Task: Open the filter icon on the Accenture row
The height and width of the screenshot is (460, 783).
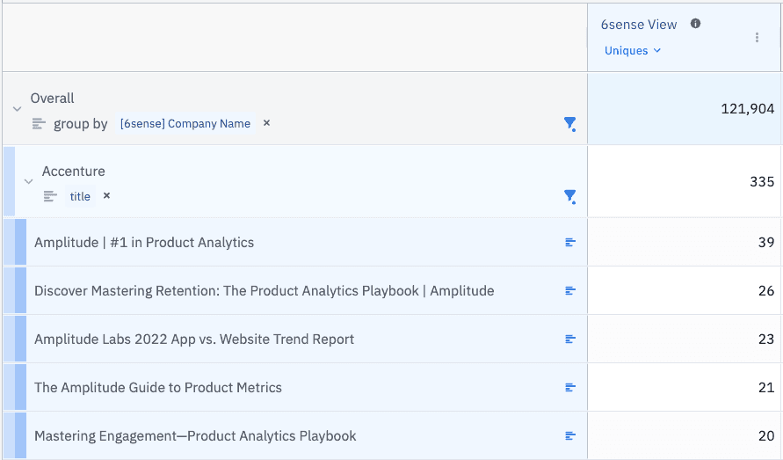Action: [569, 196]
